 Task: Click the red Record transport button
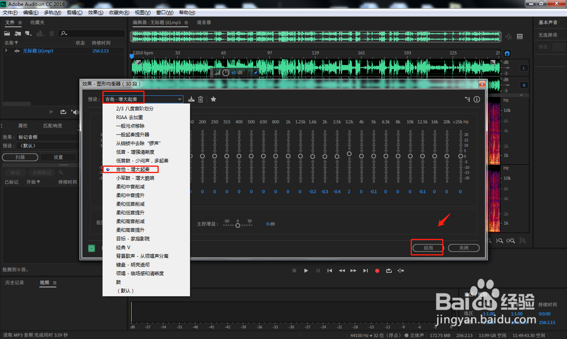point(377,271)
